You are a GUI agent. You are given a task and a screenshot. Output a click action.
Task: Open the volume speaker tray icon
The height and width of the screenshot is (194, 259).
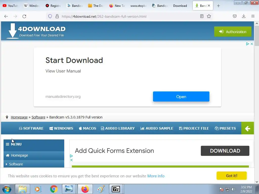233,189
